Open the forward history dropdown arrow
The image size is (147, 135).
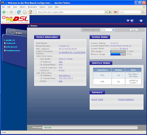tap(15, 12)
